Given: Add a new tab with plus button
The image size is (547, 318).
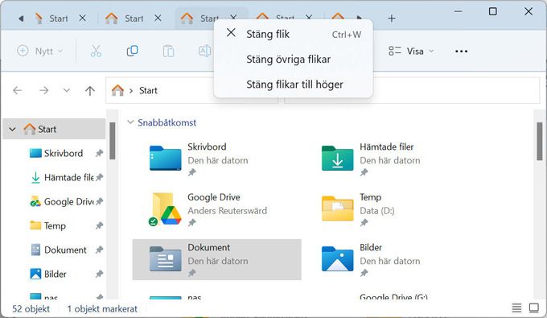Looking at the screenshot, I should pyautogui.click(x=392, y=19).
